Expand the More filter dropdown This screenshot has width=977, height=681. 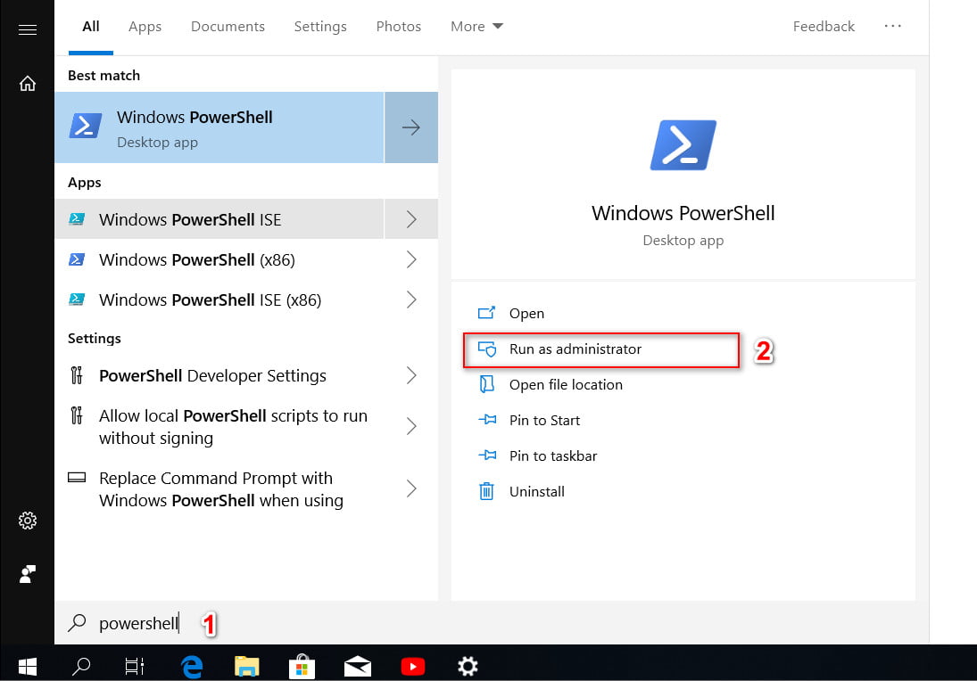click(476, 27)
